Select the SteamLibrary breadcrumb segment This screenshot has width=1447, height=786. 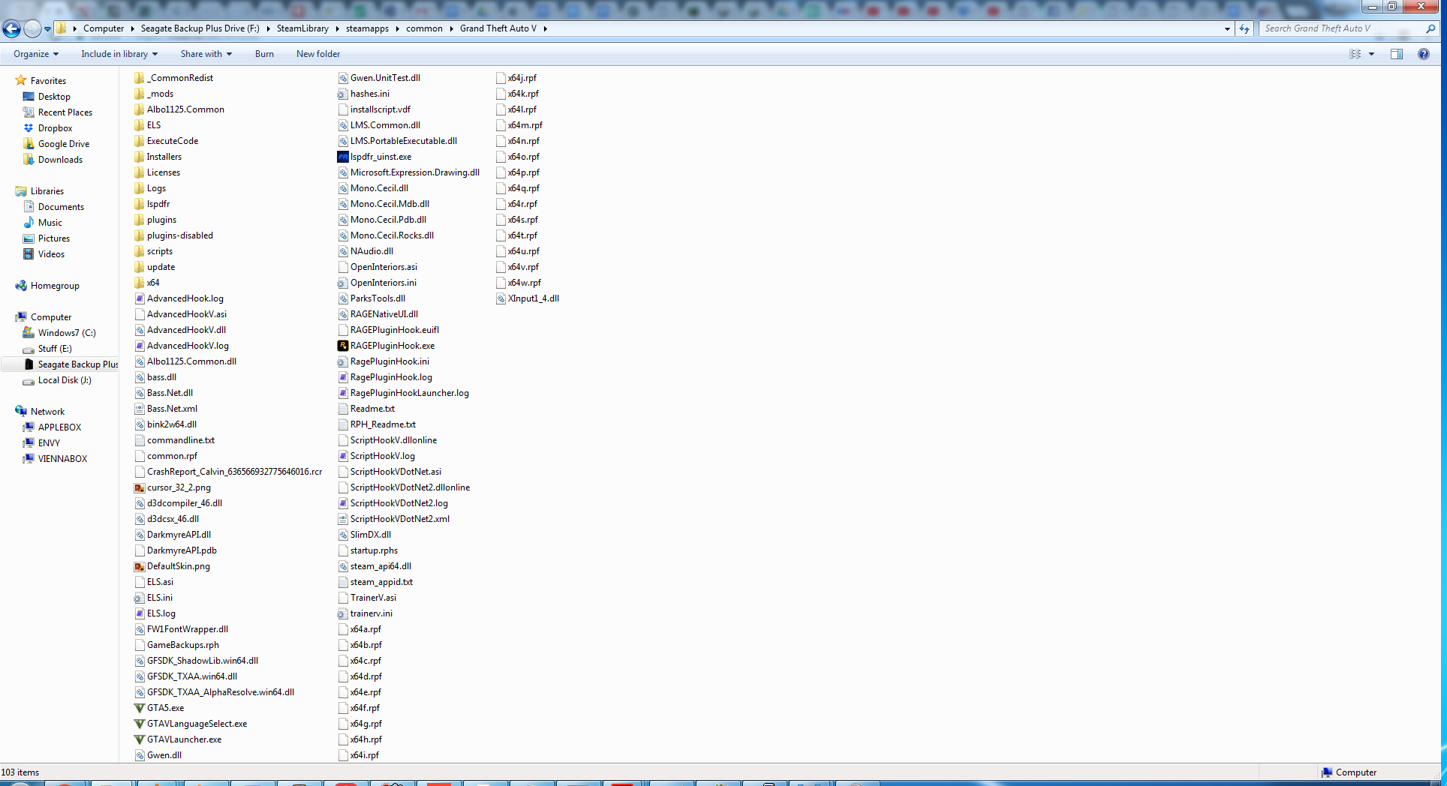(x=302, y=28)
